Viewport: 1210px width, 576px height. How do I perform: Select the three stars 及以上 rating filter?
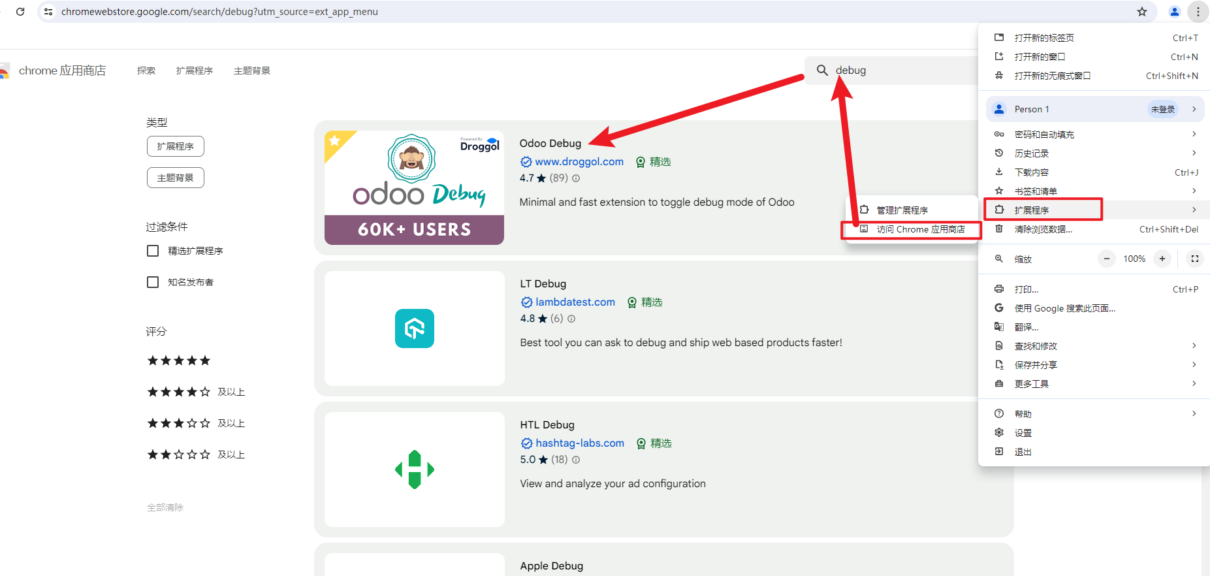click(196, 423)
